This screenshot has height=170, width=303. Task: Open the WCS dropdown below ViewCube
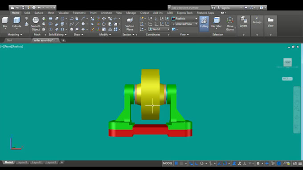pos(287,79)
